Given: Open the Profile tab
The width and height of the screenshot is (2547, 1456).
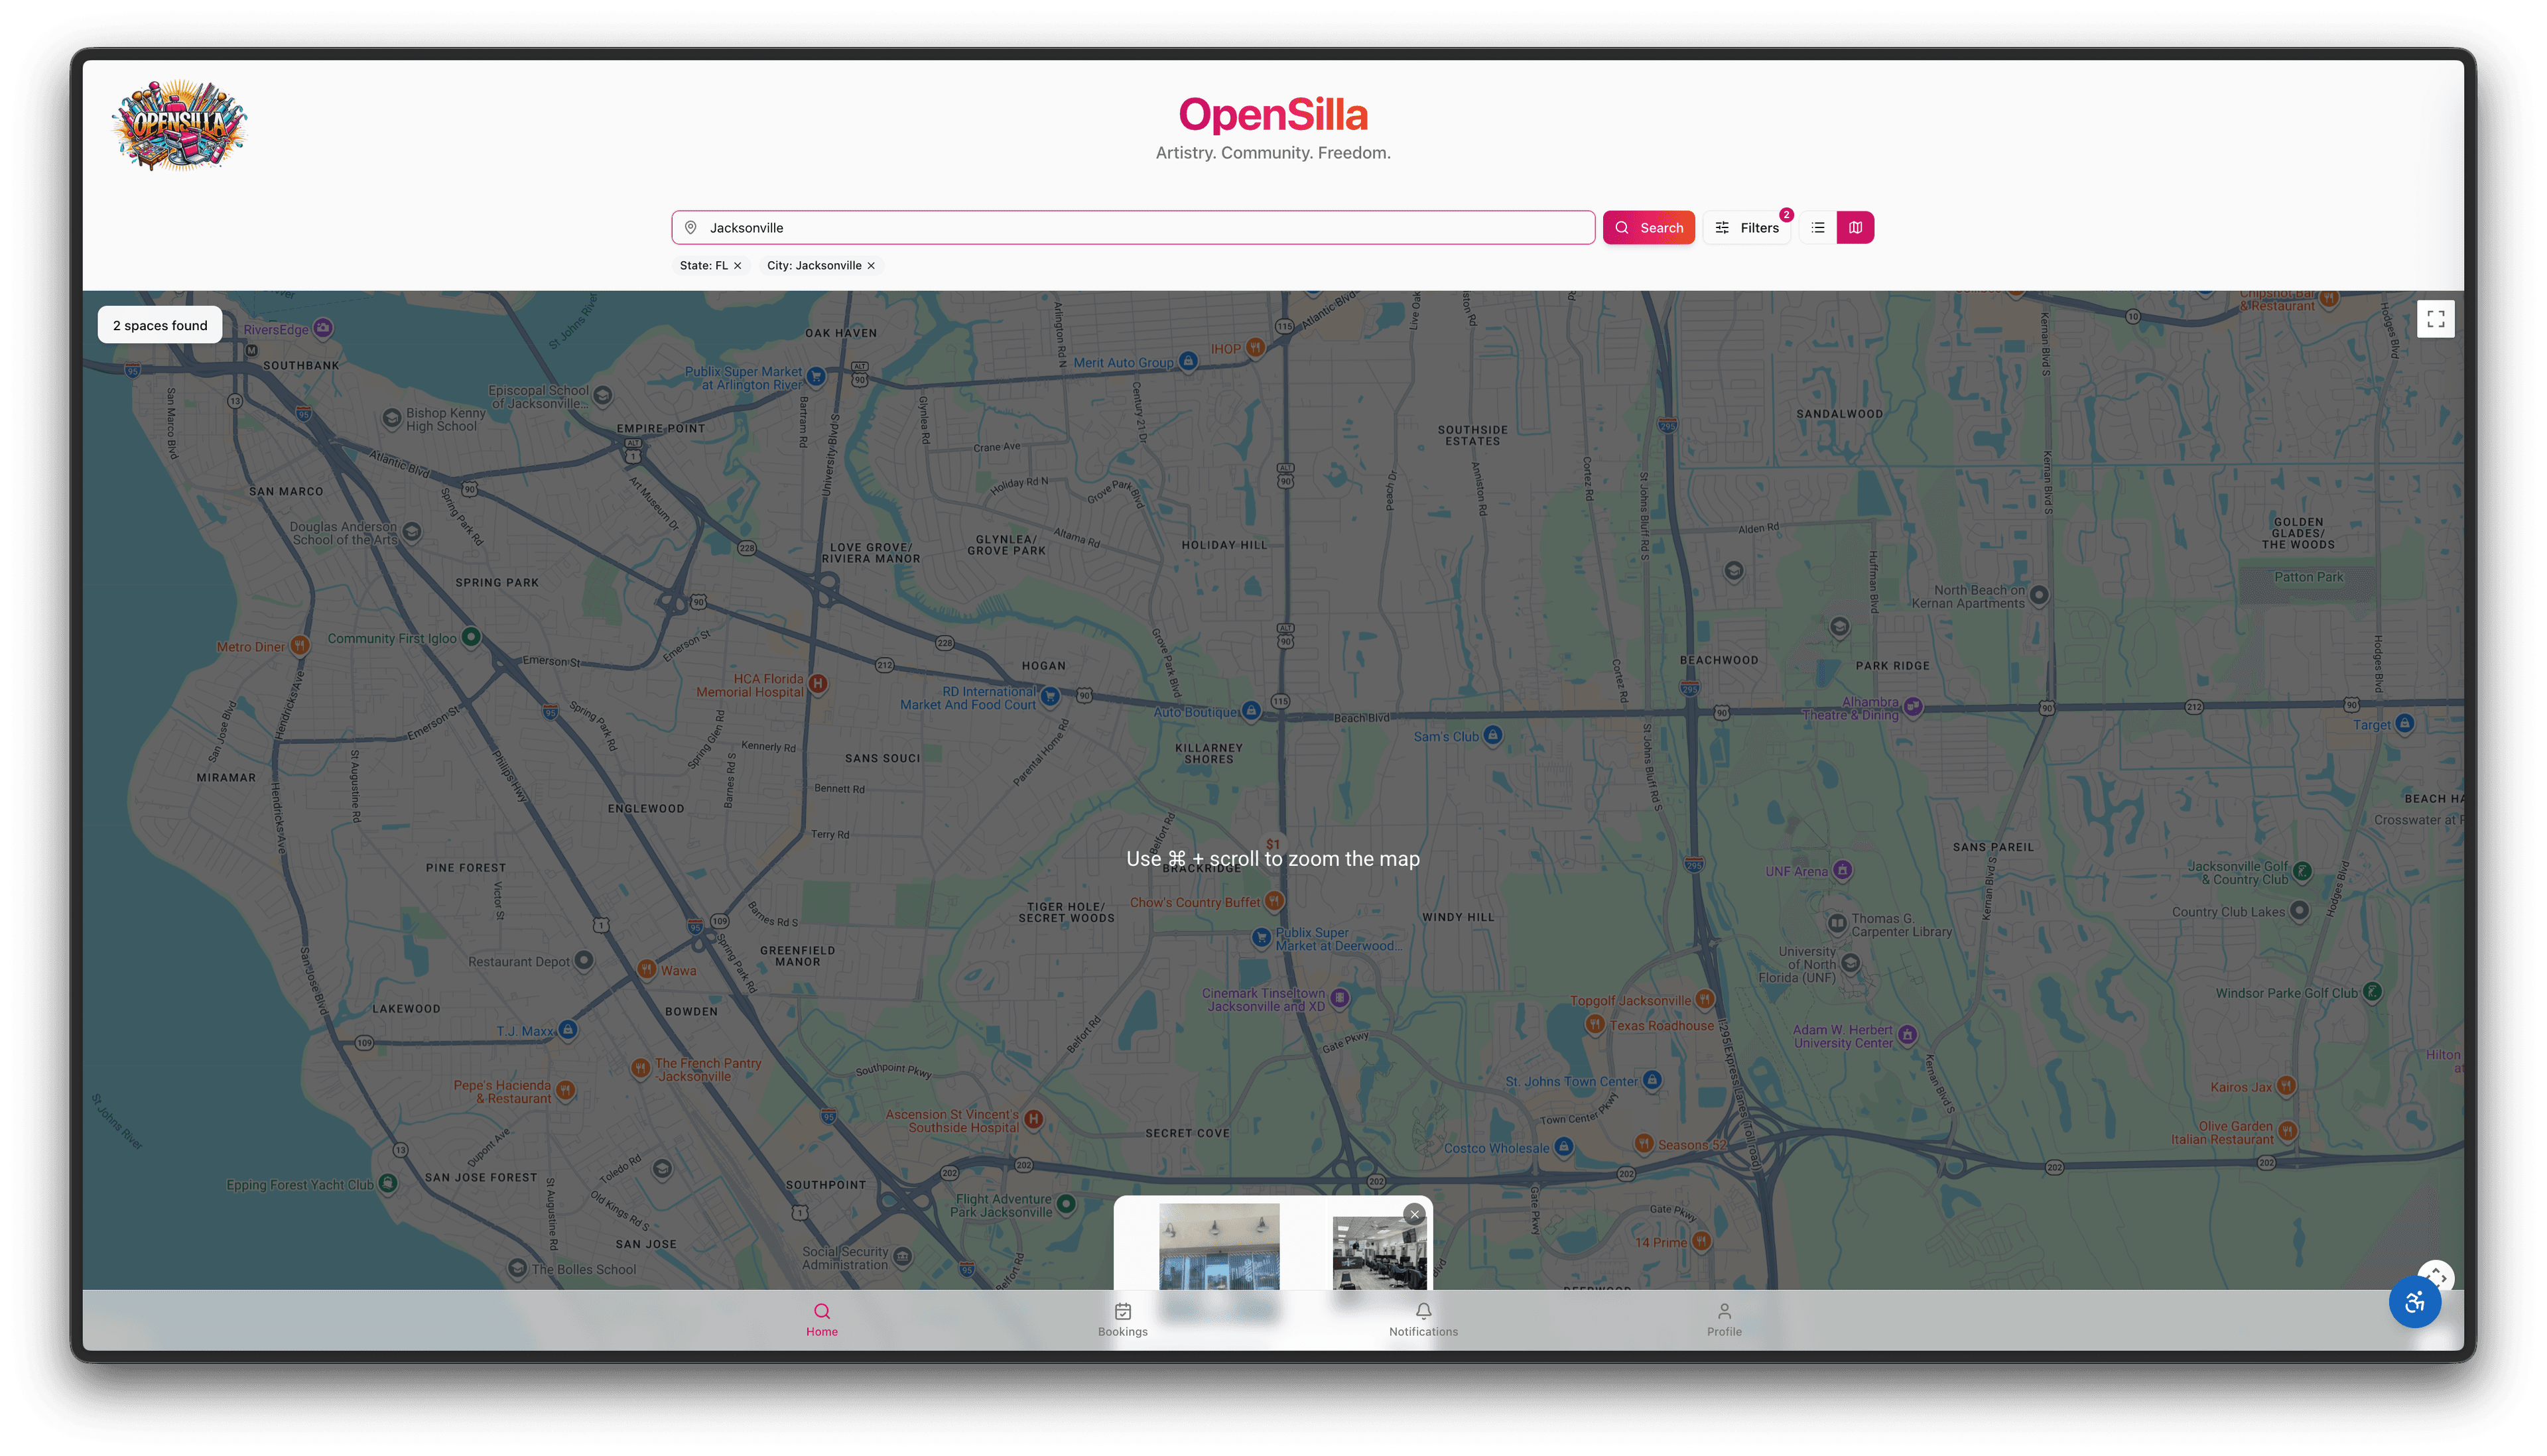Looking at the screenshot, I should 1724,1320.
